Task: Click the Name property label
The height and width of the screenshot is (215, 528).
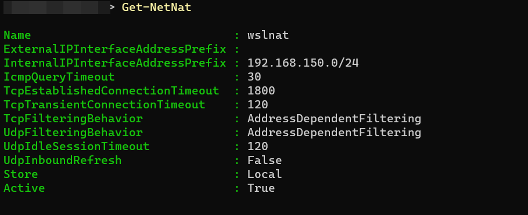Action: pyautogui.click(x=17, y=35)
